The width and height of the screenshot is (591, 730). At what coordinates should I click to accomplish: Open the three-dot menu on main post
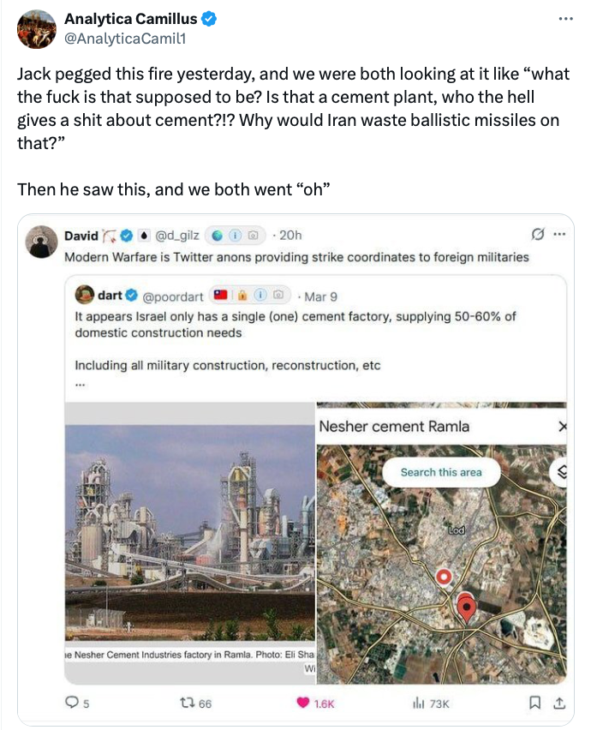click(x=564, y=18)
